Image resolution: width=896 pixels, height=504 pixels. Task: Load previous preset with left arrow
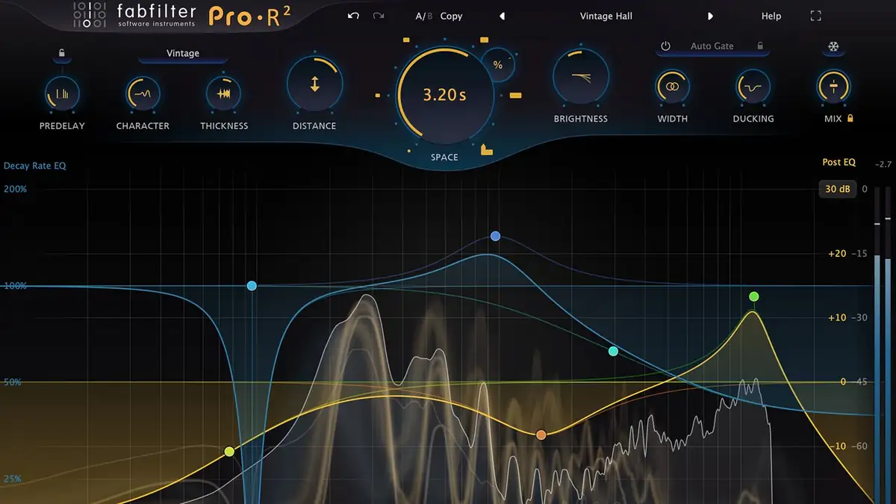(x=502, y=16)
